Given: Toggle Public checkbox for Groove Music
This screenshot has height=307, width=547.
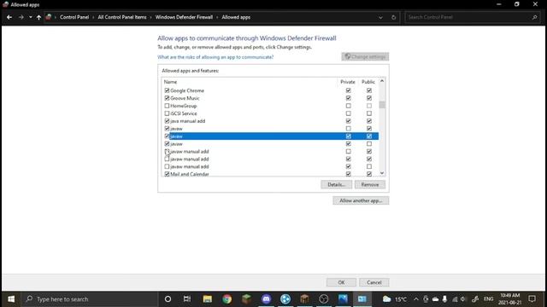Looking at the screenshot, I should 369,98.
